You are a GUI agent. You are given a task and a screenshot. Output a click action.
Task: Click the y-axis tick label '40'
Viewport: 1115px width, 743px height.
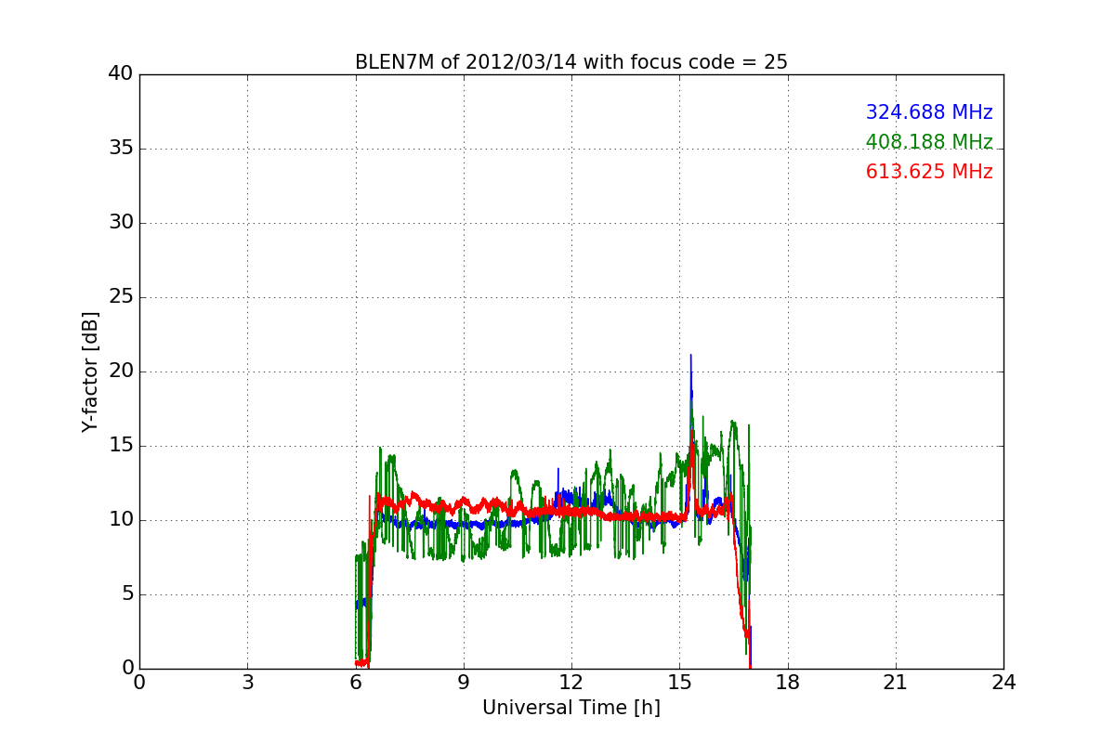coord(121,74)
